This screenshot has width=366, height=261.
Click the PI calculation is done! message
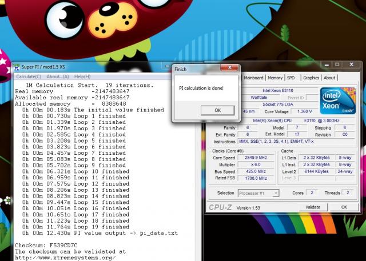tap(201, 88)
